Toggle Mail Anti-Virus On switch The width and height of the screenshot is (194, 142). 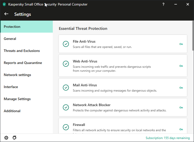tap(181, 88)
